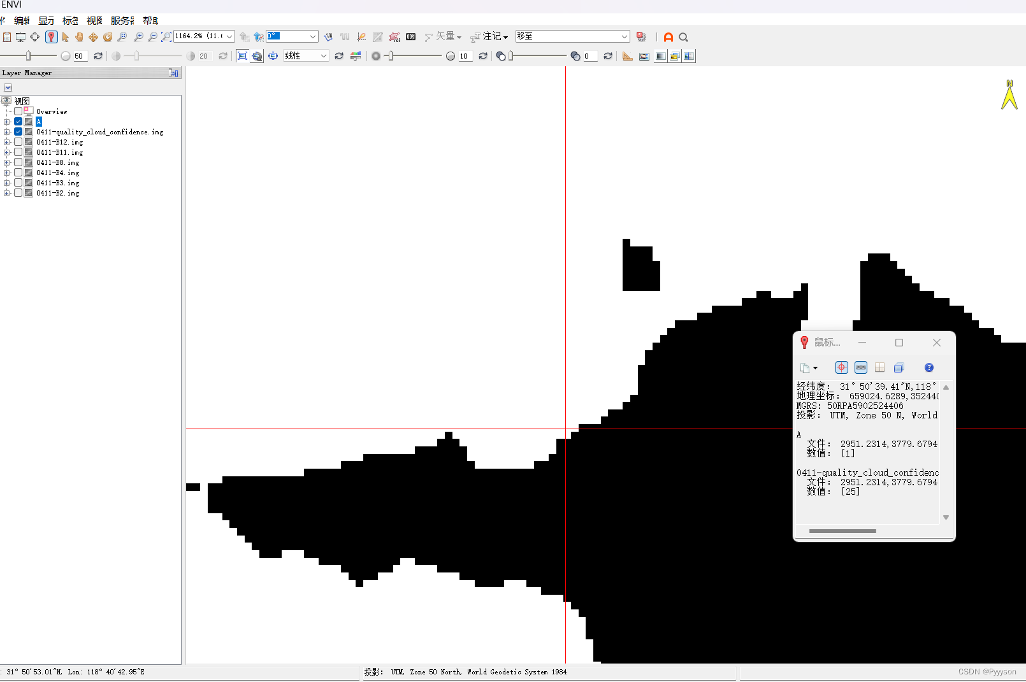Open the Data Manager clipboard icon

coord(7,37)
